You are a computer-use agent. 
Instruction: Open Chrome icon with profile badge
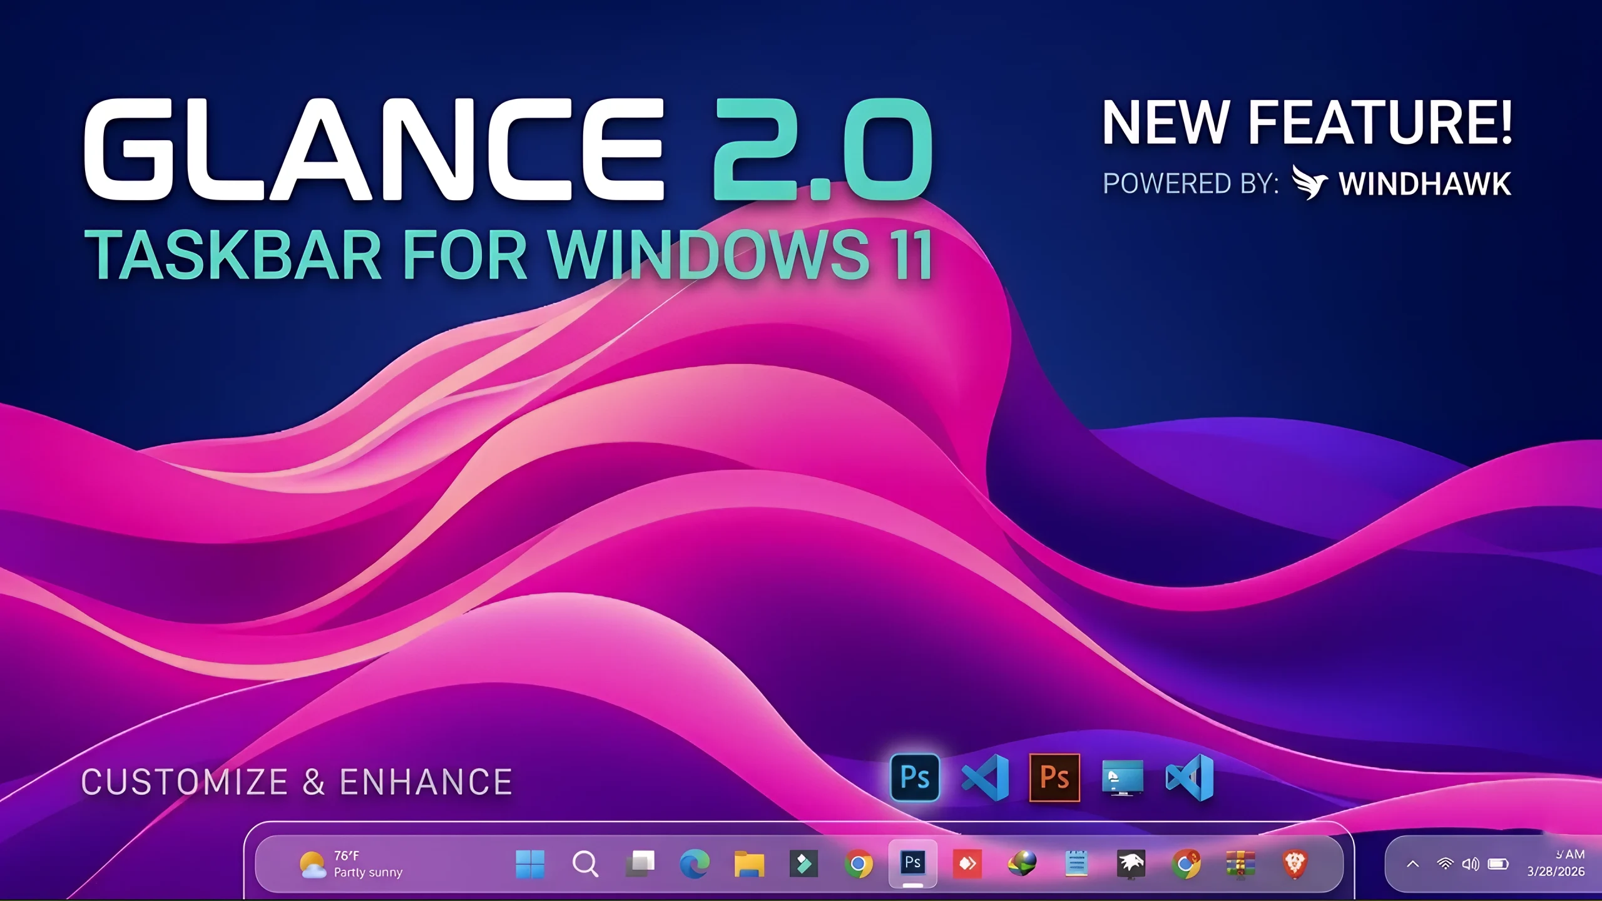(1186, 864)
